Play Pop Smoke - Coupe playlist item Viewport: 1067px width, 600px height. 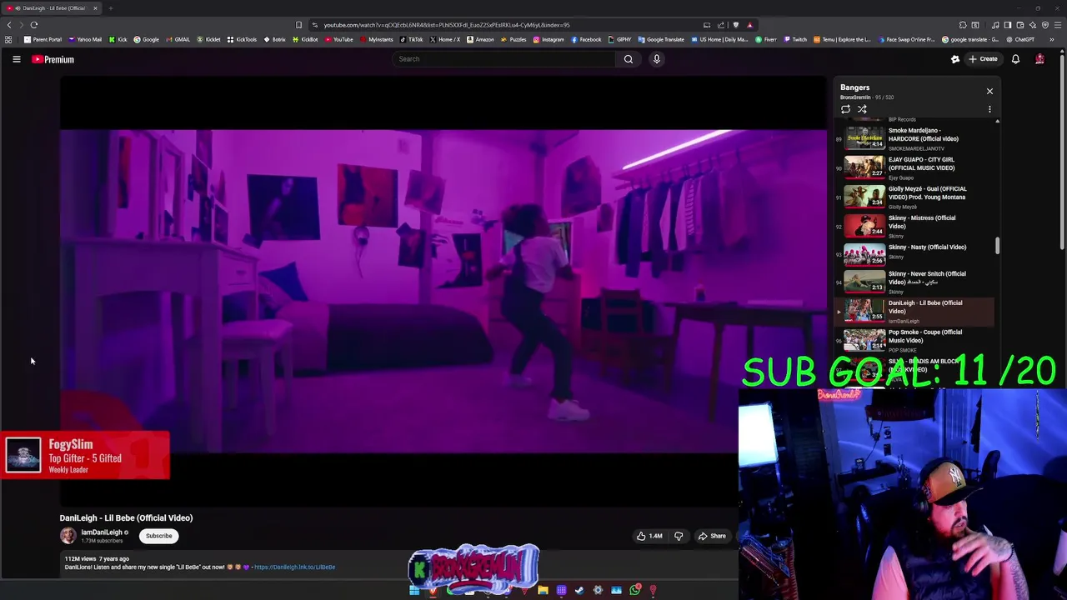click(915, 340)
